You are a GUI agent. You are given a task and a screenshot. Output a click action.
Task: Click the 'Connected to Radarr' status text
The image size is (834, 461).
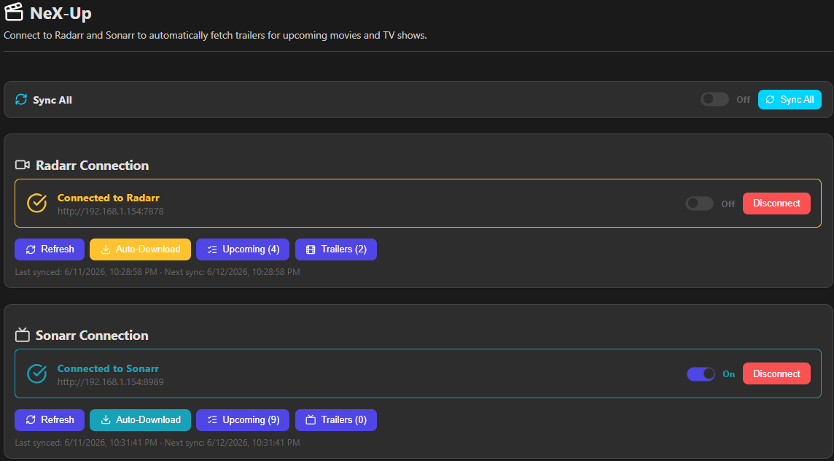(109, 198)
